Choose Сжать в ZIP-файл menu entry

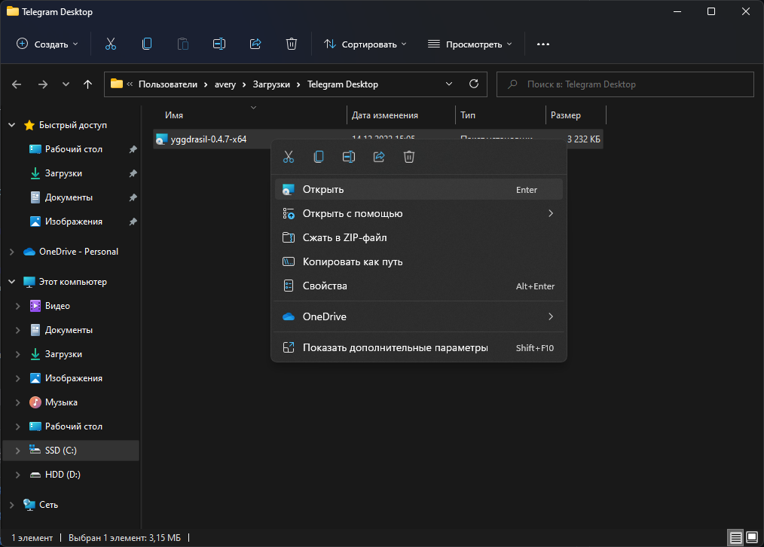click(344, 238)
